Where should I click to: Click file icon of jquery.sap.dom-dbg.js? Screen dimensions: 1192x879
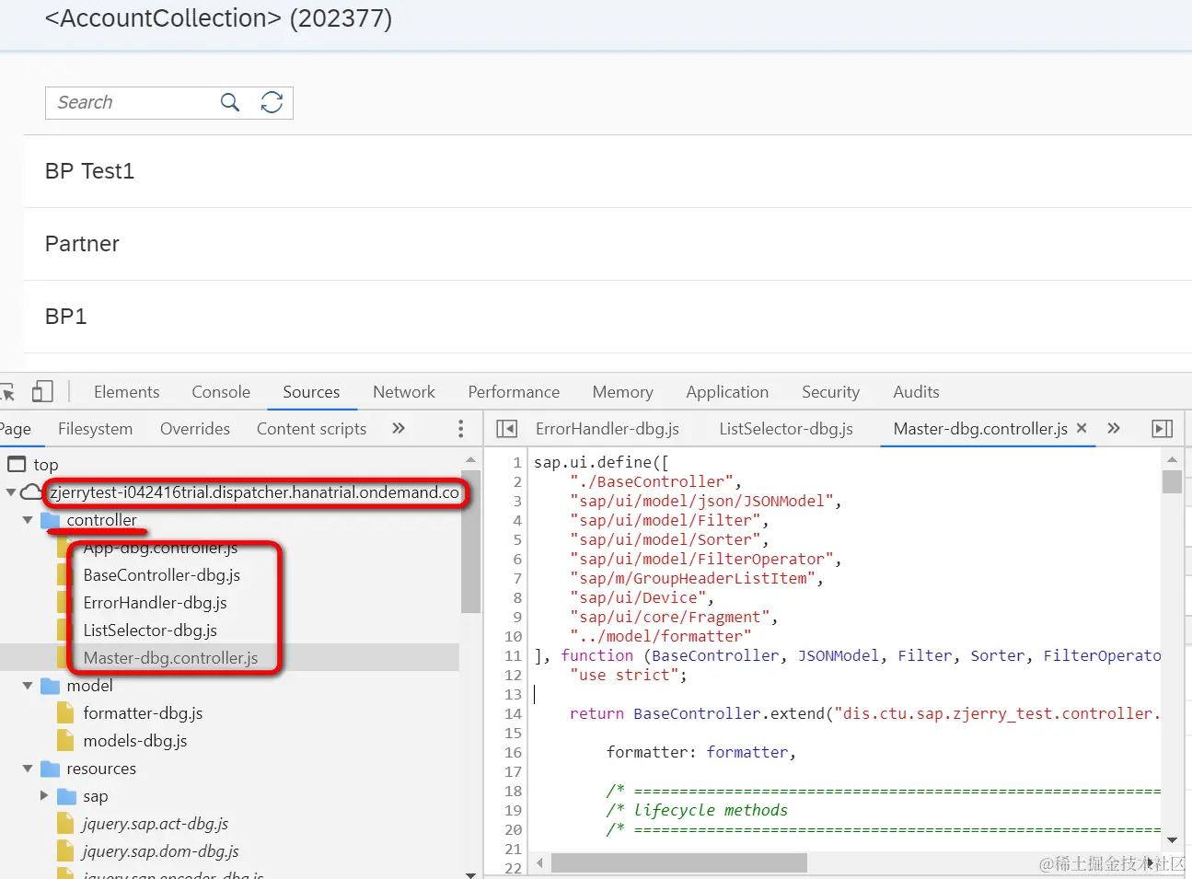[x=65, y=851]
